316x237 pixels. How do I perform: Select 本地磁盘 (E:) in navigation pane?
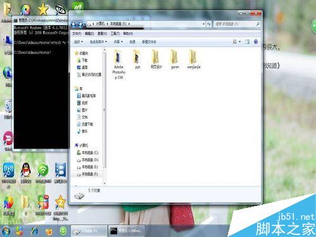pos(88,167)
